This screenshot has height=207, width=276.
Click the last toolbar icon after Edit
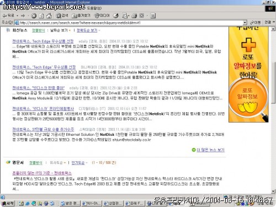coord(153,15)
